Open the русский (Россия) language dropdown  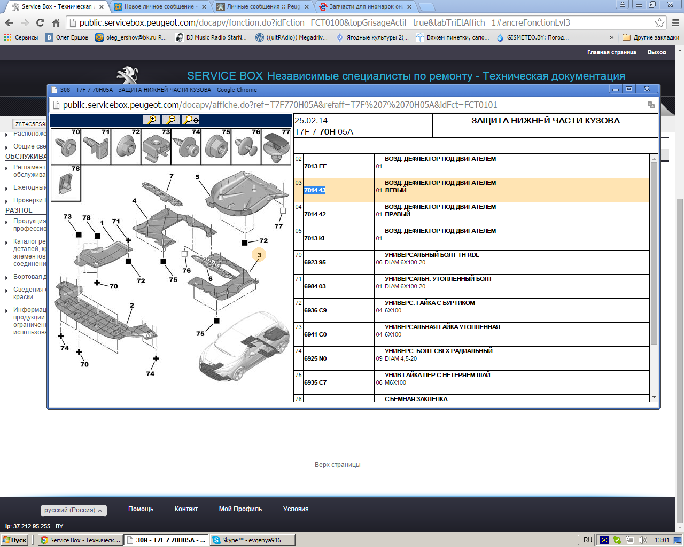point(74,510)
